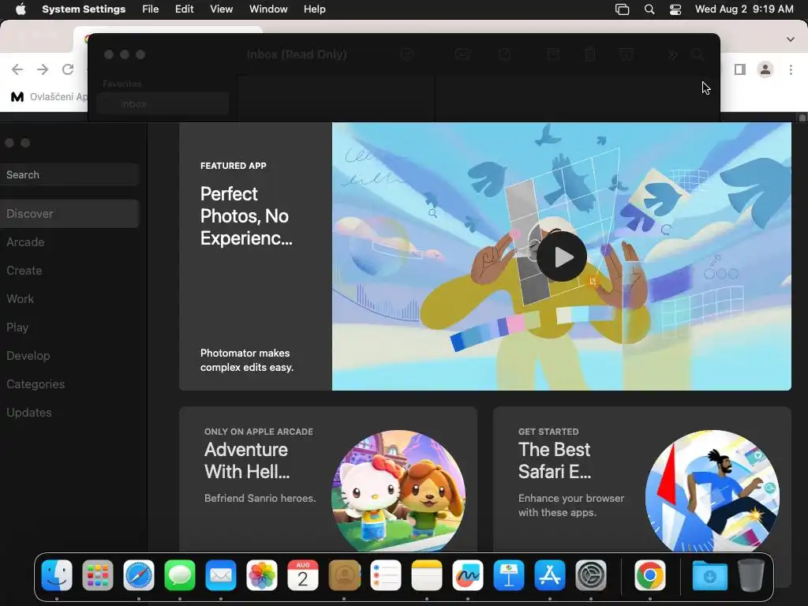Open Chrome's three-dot menu
Viewport: 808px width, 606px height.
791,69
